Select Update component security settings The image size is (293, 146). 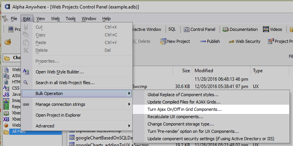pyautogui.click(x=211, y=139)
